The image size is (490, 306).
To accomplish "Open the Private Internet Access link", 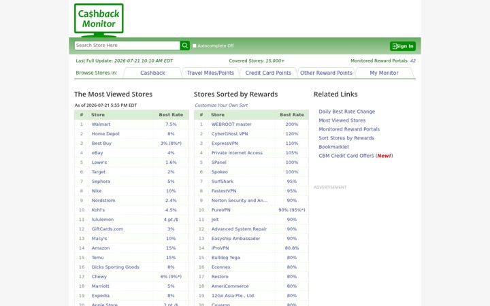I will coord(237,153).
